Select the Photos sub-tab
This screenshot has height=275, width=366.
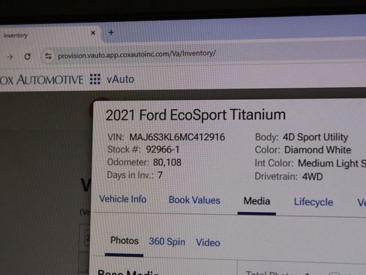tap(124, 240)
